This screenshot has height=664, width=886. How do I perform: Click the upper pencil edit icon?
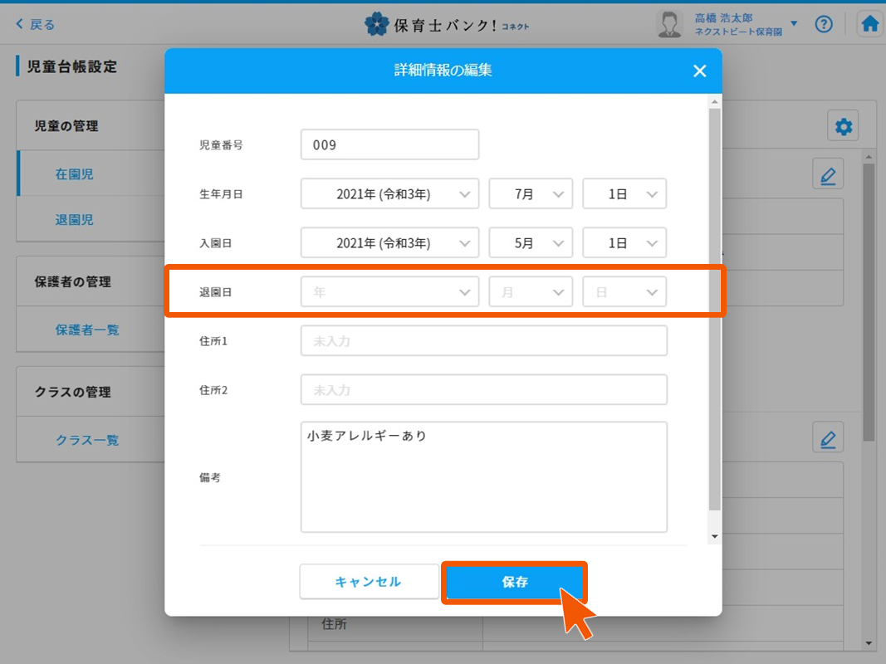pyautogui.click(x=827, y=175)
